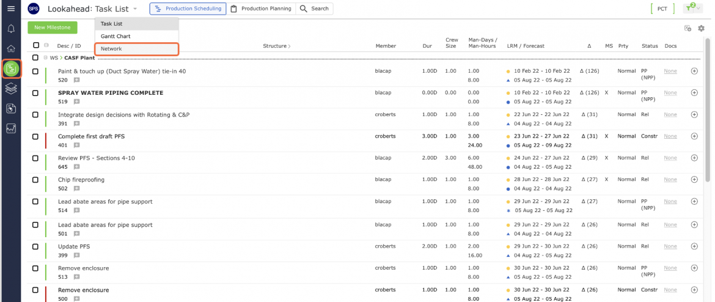Expand the Structure column chevron
The image size is (715, 302).
coord(289,46)
